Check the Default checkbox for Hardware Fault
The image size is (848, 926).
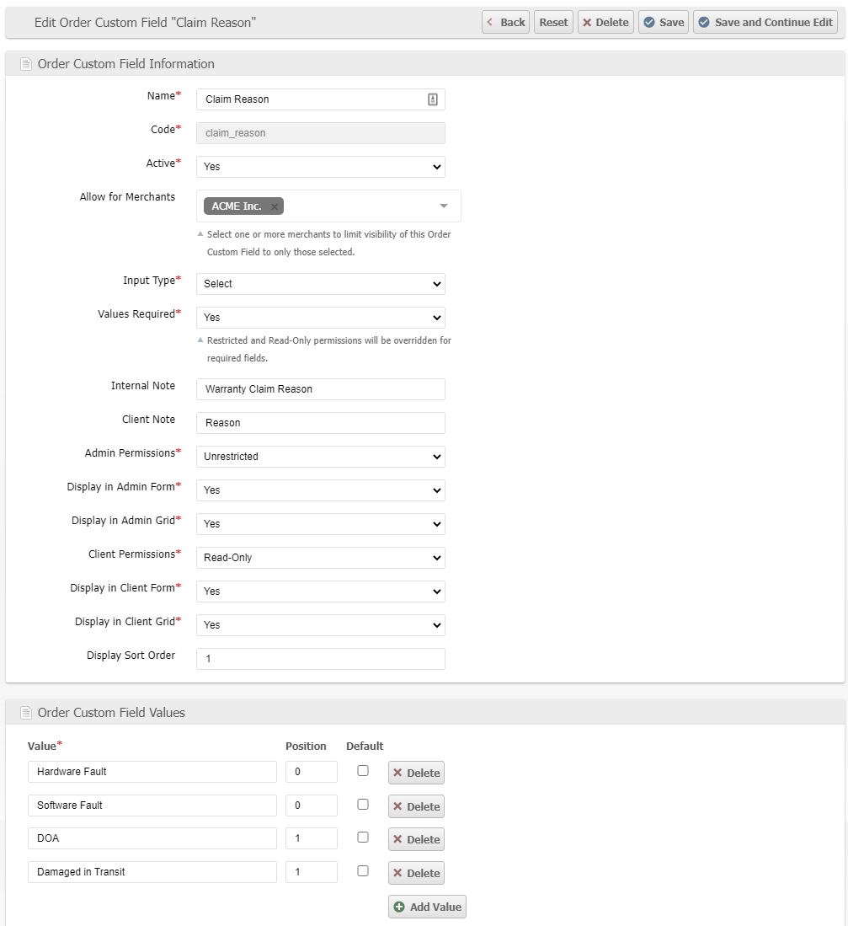click(362, 769)
